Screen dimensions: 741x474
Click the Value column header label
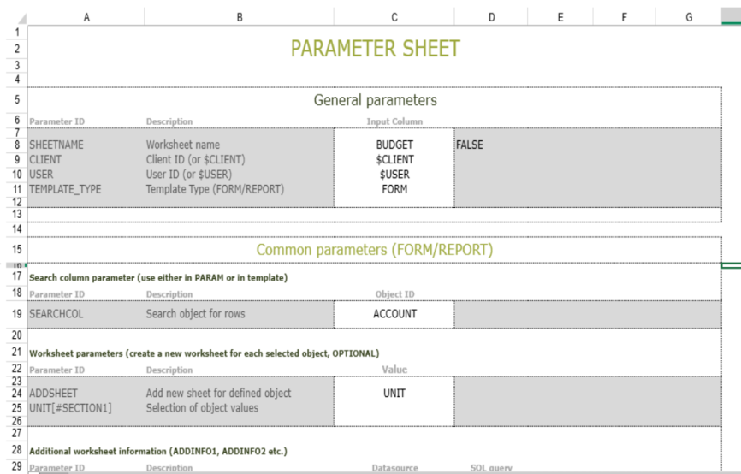394,370
